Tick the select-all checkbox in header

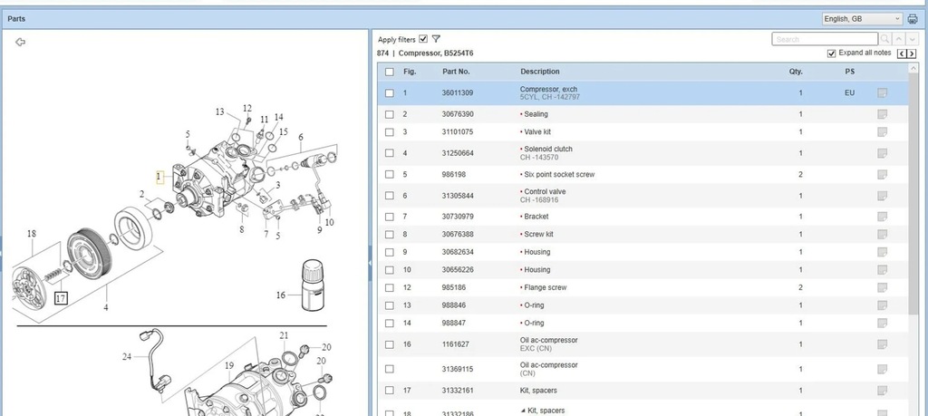tap(390, 72)
